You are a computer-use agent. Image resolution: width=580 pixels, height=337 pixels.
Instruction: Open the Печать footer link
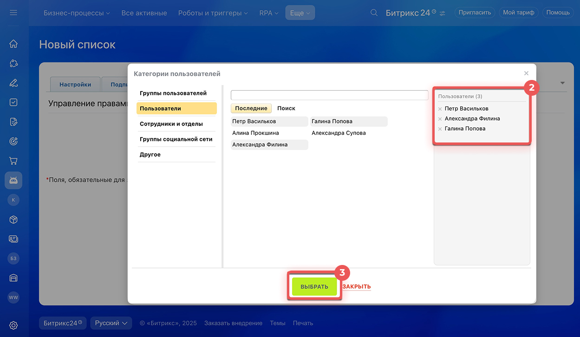[x=303, y=323]
